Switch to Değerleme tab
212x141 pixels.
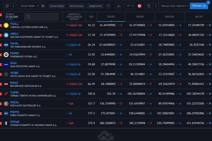tap(96, 6)
